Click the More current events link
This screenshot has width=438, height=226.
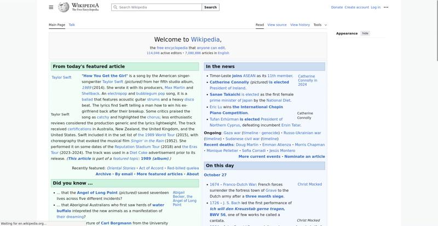pos(260,157)
